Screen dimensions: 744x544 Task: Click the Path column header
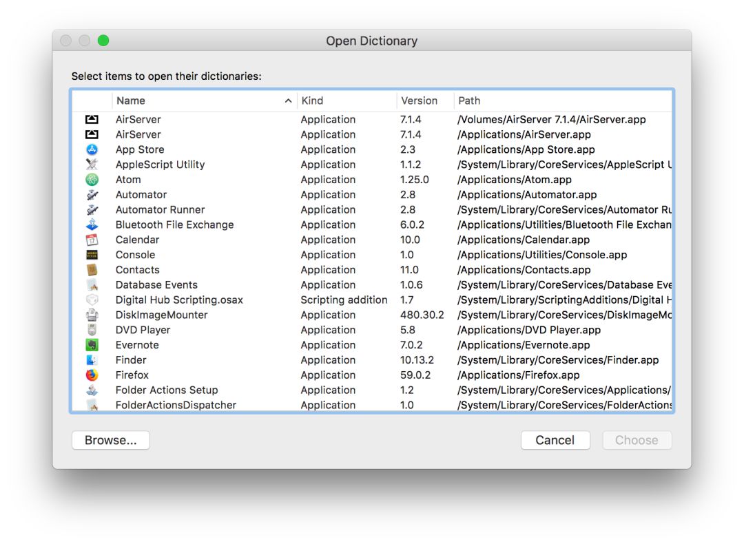click(563, 101)
